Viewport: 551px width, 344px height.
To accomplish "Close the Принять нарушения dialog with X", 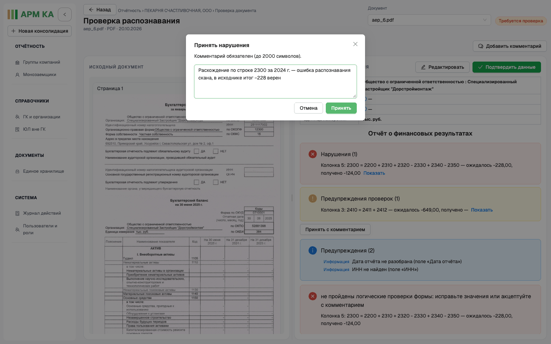I will click(355, 44).
